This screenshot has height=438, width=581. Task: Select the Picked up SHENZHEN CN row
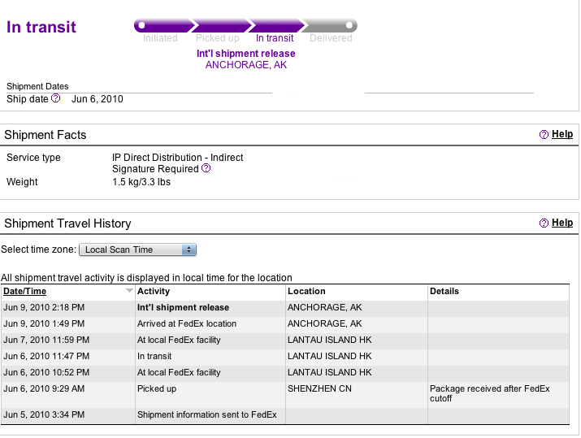[x=285, y=394]
